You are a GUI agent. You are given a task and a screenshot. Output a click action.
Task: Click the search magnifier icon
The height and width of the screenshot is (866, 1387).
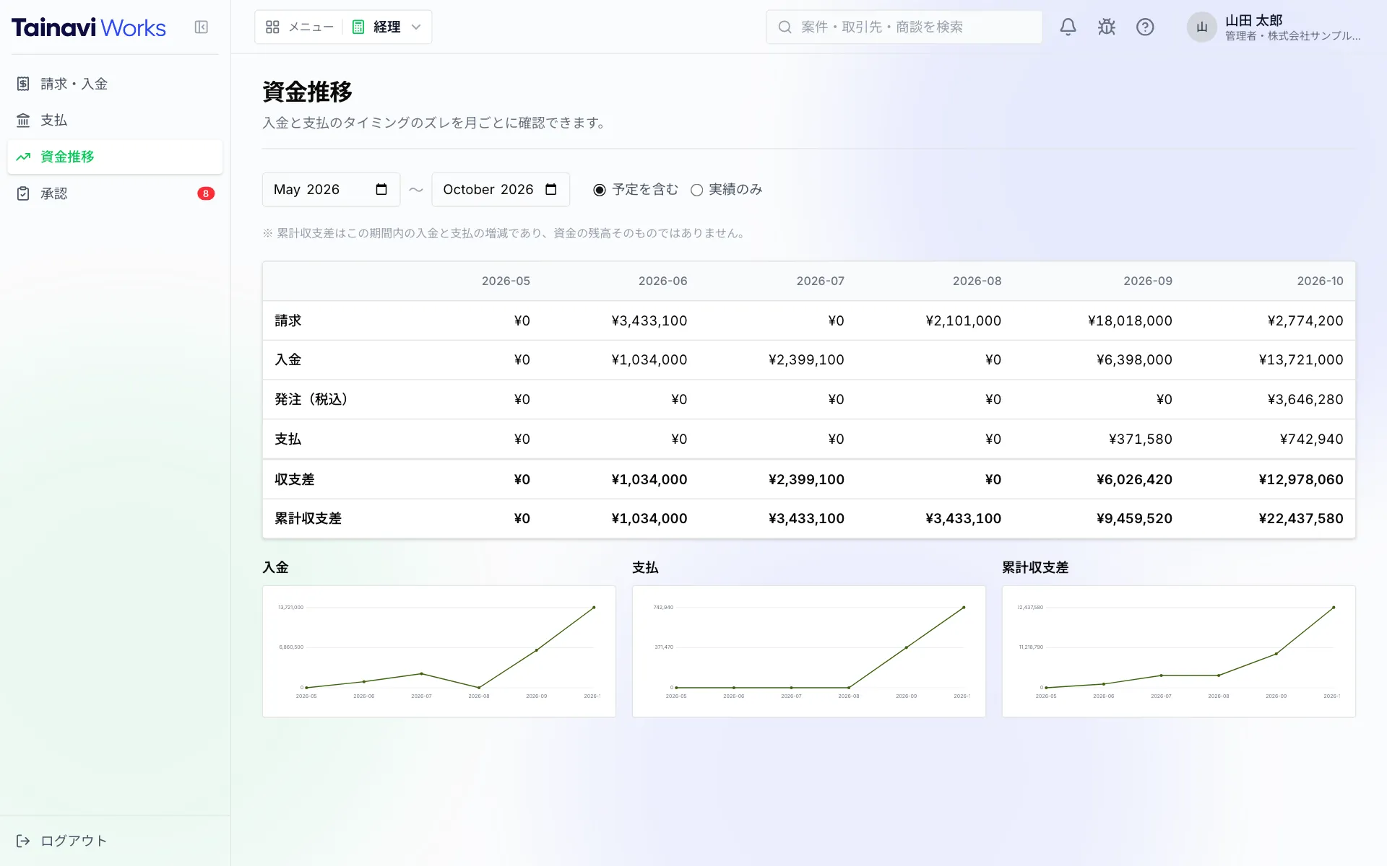click(785, 27)
